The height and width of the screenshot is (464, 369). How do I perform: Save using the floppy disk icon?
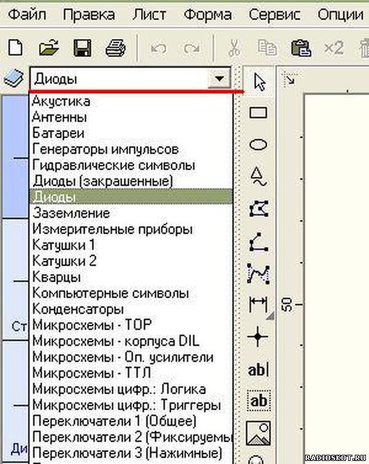tap(82, 48)
